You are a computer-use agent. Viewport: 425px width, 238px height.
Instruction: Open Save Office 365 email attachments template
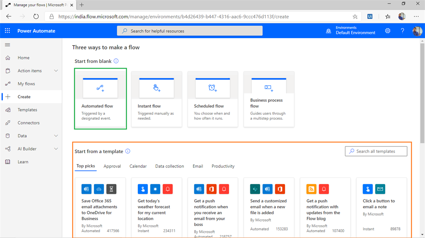pyautogui.click(x=100, y=207)
